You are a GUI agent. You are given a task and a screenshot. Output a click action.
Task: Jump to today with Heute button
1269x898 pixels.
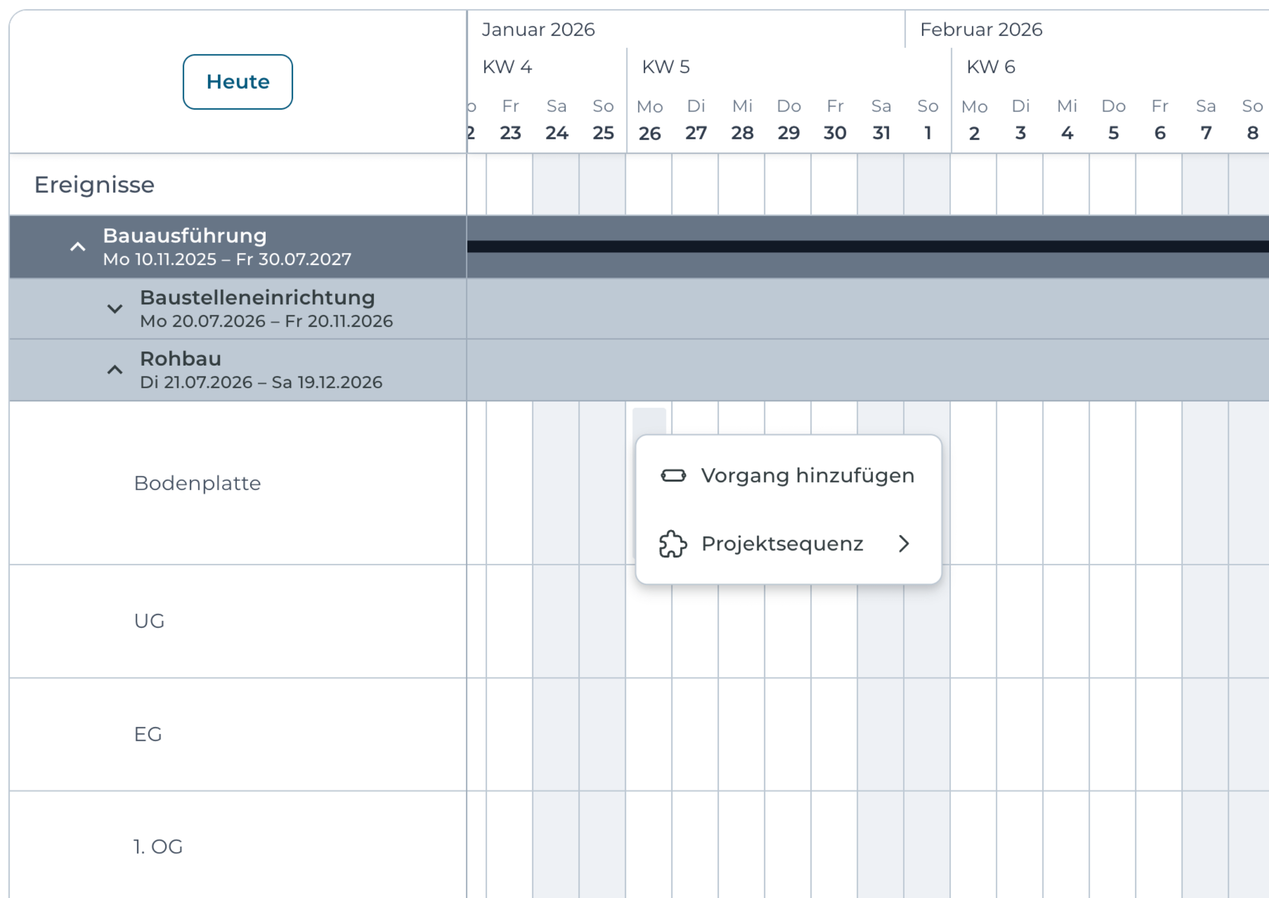[x=237, y=82]
